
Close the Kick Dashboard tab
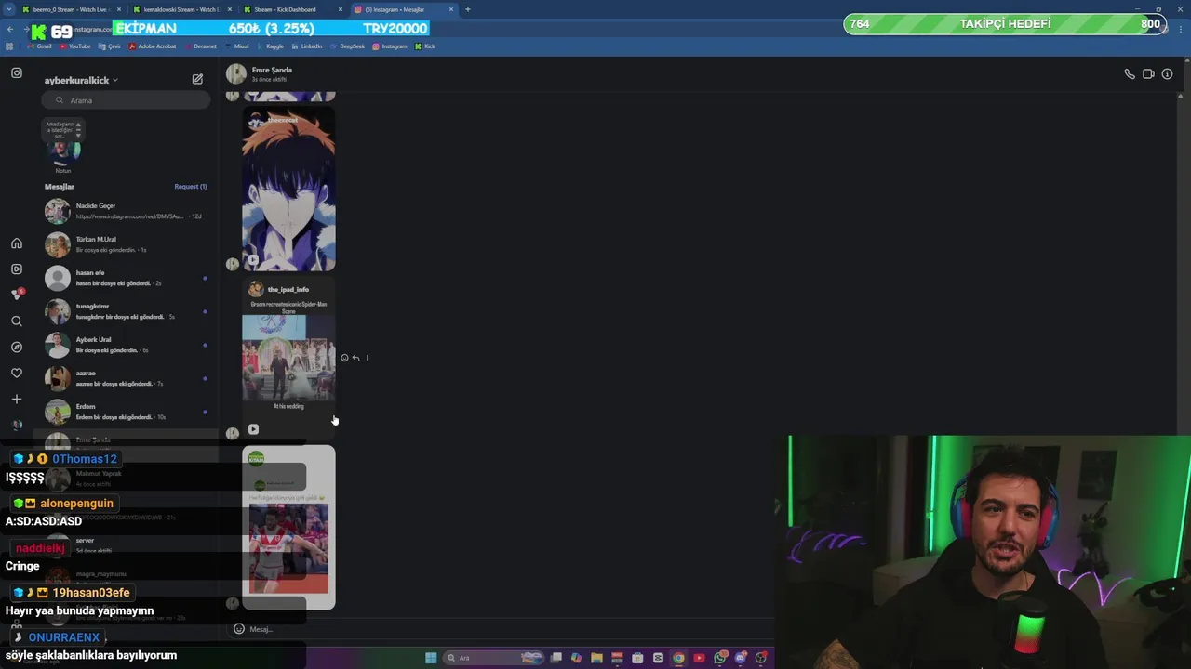341,9
